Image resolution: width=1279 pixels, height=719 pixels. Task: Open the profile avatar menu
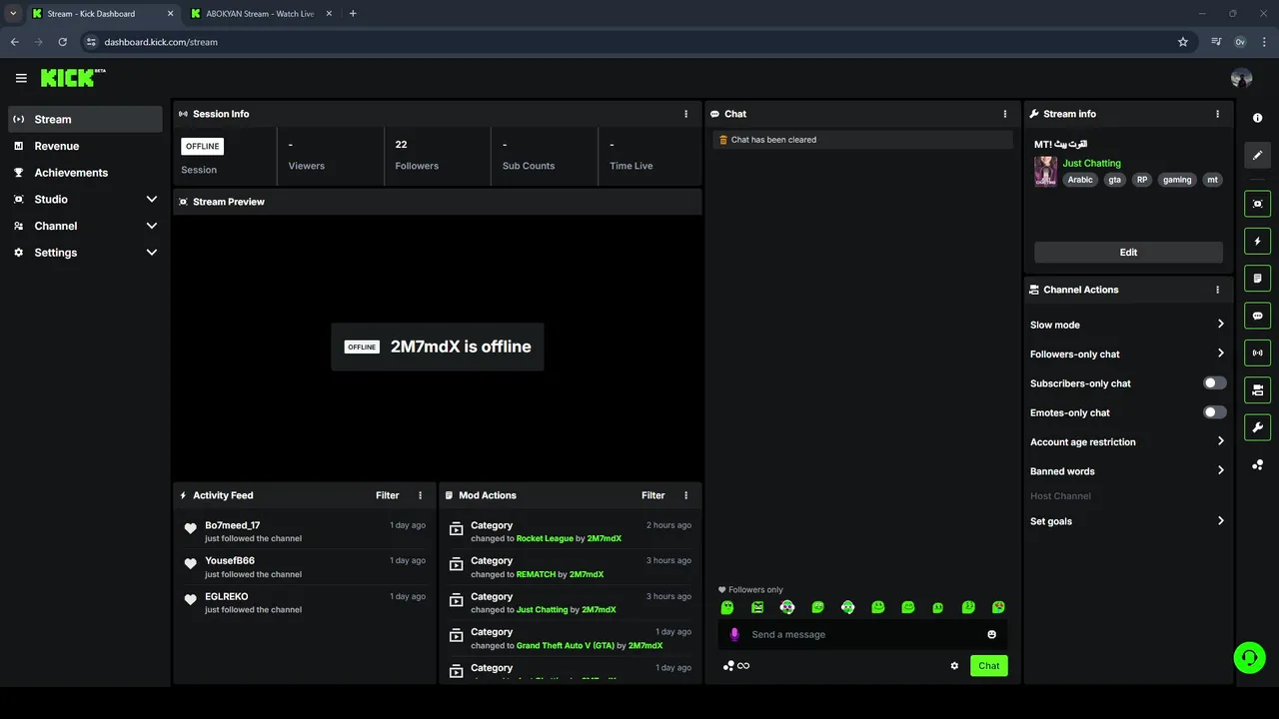tap(1241, 78)
